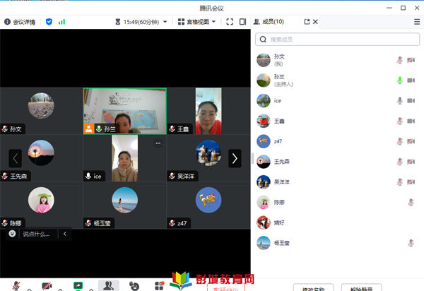Click 孙文's avatar tile in the grid

[x=41, y=111]
